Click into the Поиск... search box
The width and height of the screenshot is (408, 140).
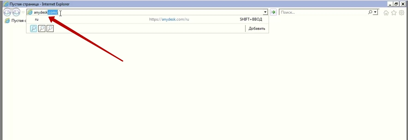coord(323,12)
